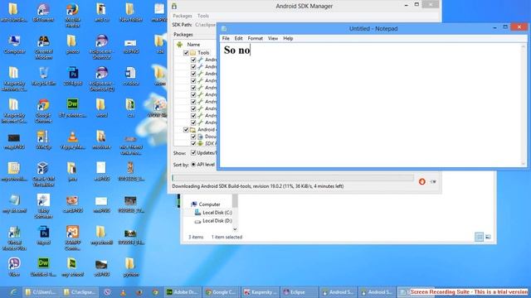
Task: Open the Notepad File menu
Action: pyautogui.click(x=226, y=39)
